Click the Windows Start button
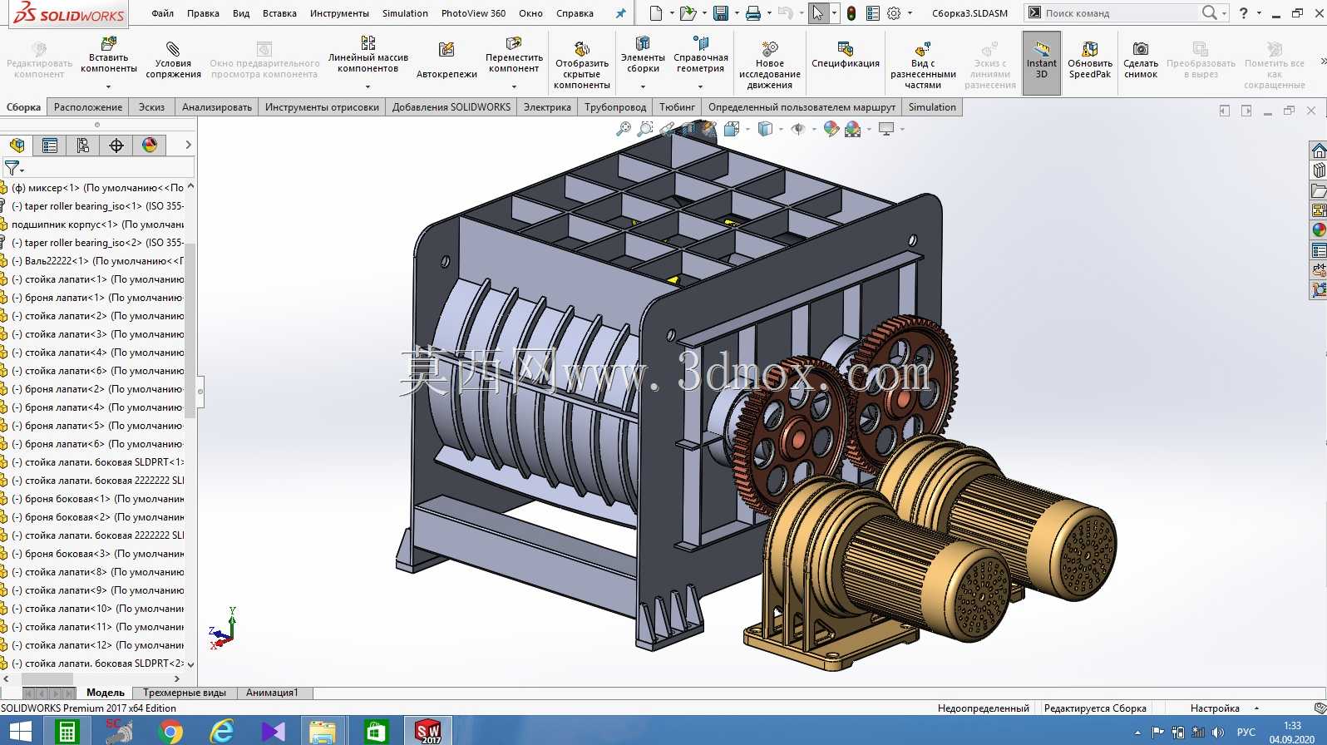Screen dimensions: 1327x745 coord(20,731)
